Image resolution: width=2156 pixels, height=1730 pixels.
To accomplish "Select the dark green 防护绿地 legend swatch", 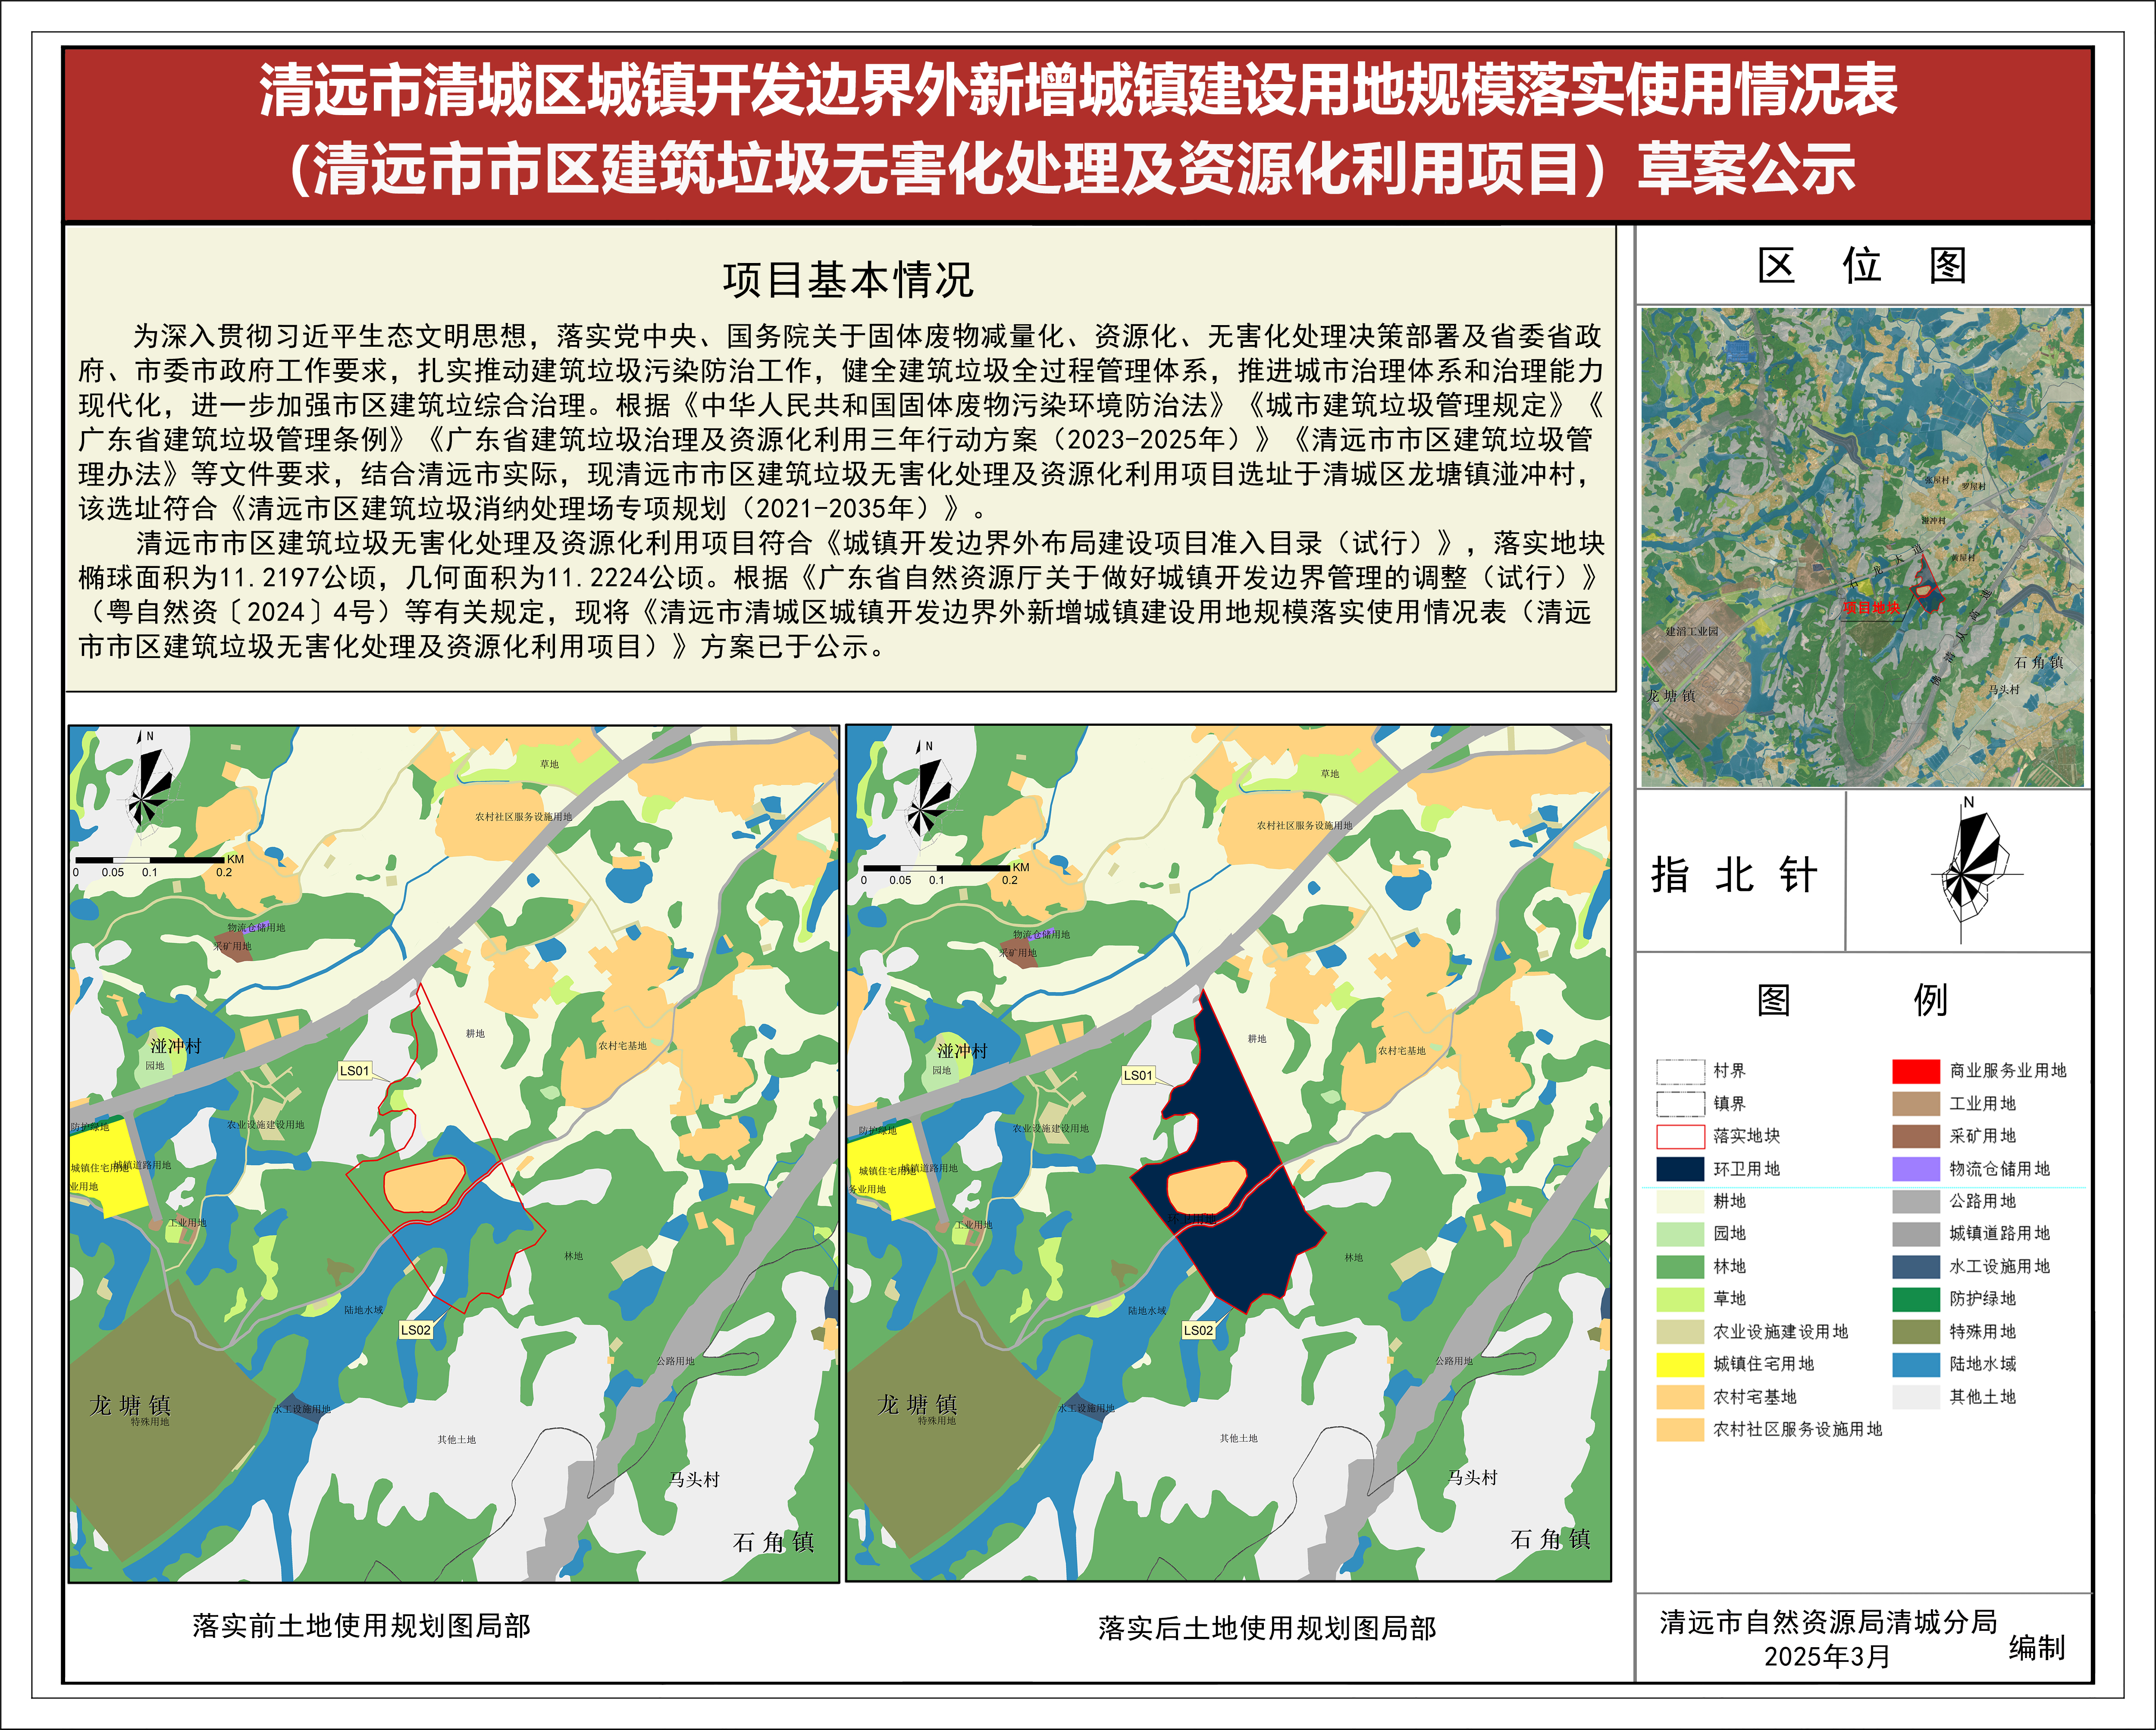I will (x=1916, y=1299).
